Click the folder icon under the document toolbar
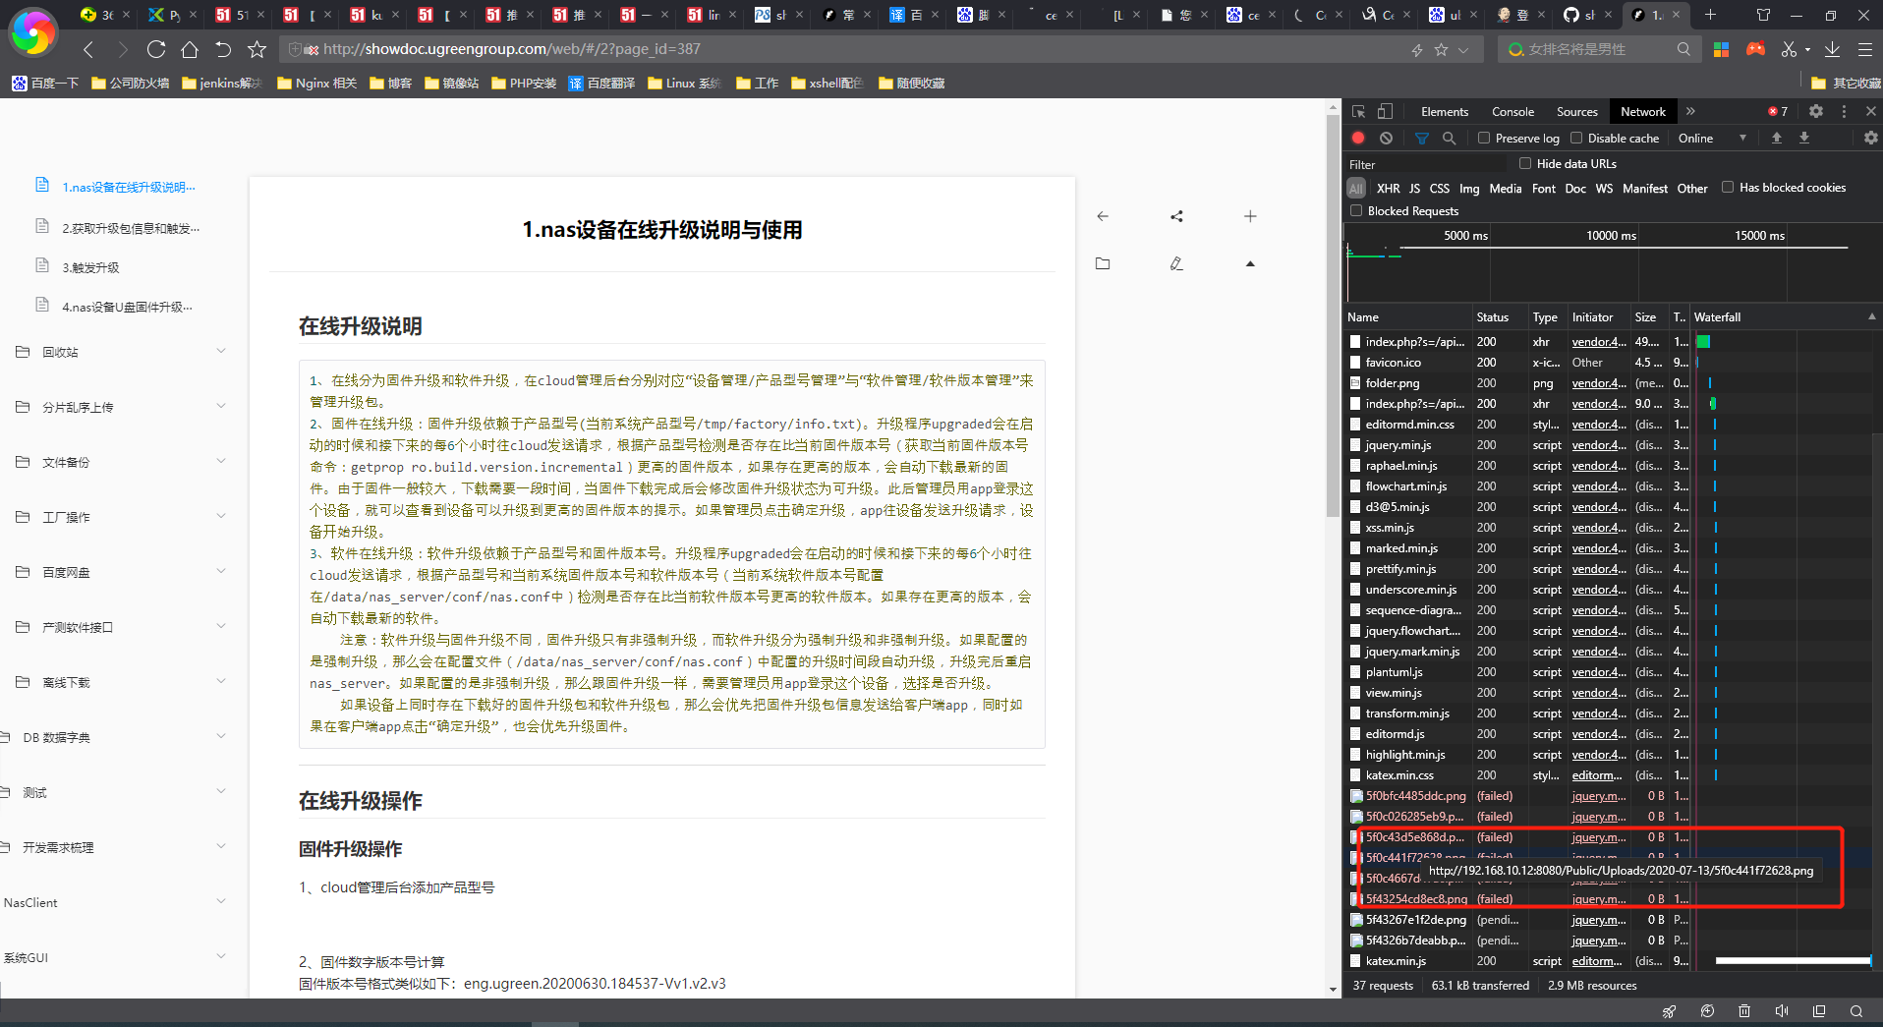 1104,263
